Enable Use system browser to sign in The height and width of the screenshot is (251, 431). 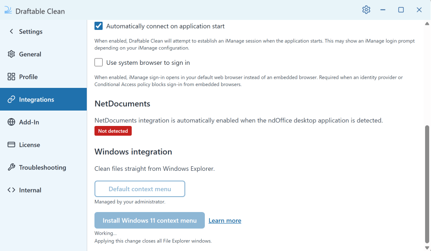point(99,62)
